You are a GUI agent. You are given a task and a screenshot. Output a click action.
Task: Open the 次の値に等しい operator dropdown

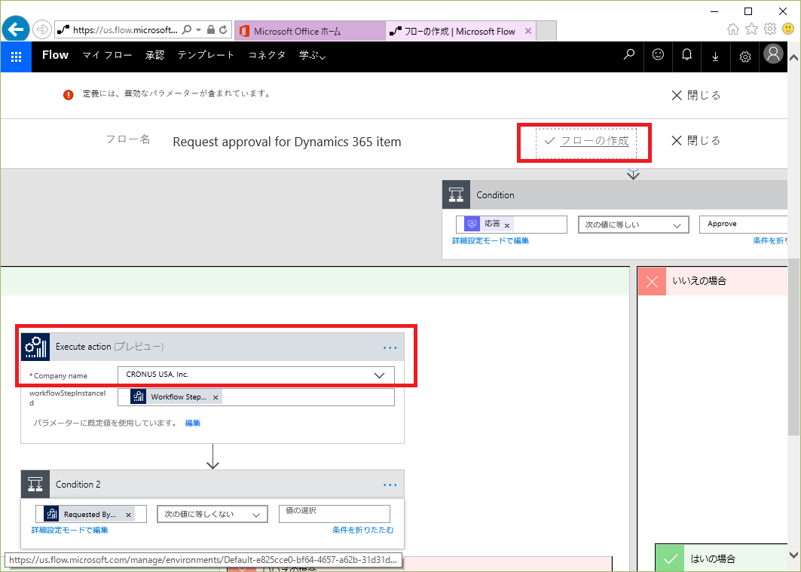[x=634, y=225]
